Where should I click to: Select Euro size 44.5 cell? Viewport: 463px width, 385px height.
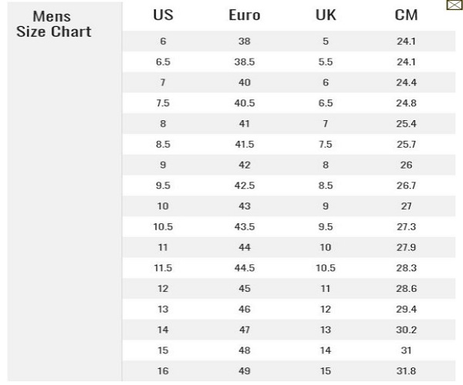pyautogui.click(x=245, y=269)
